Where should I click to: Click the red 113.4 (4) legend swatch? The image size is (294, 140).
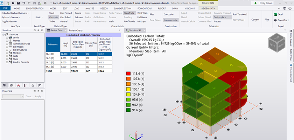tap(128, 73)
